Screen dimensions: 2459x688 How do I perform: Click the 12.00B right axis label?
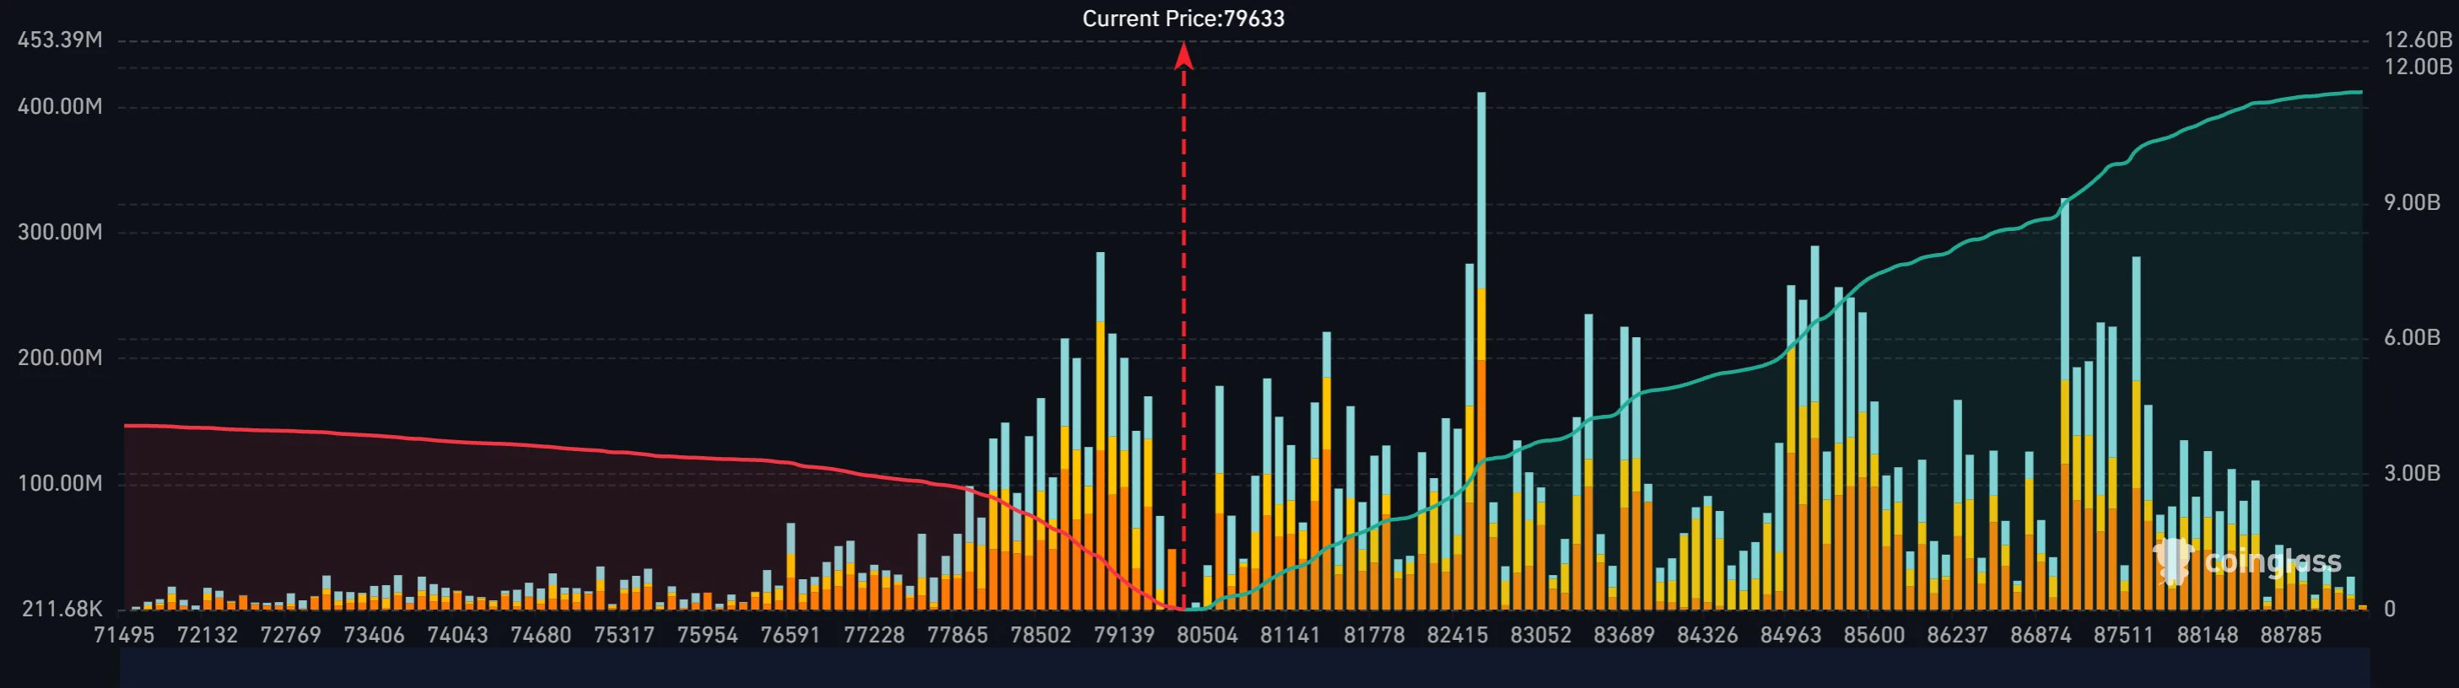click(2417, 67)
